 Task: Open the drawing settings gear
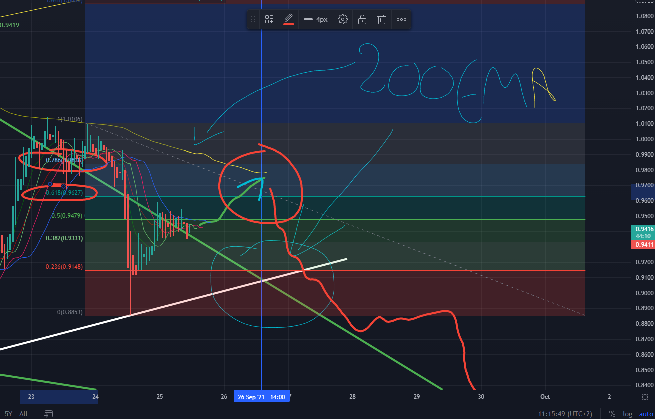point(343,20)
